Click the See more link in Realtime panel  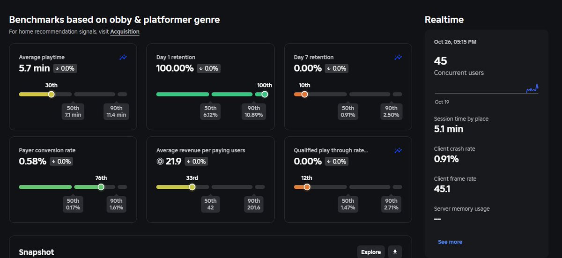450,242
